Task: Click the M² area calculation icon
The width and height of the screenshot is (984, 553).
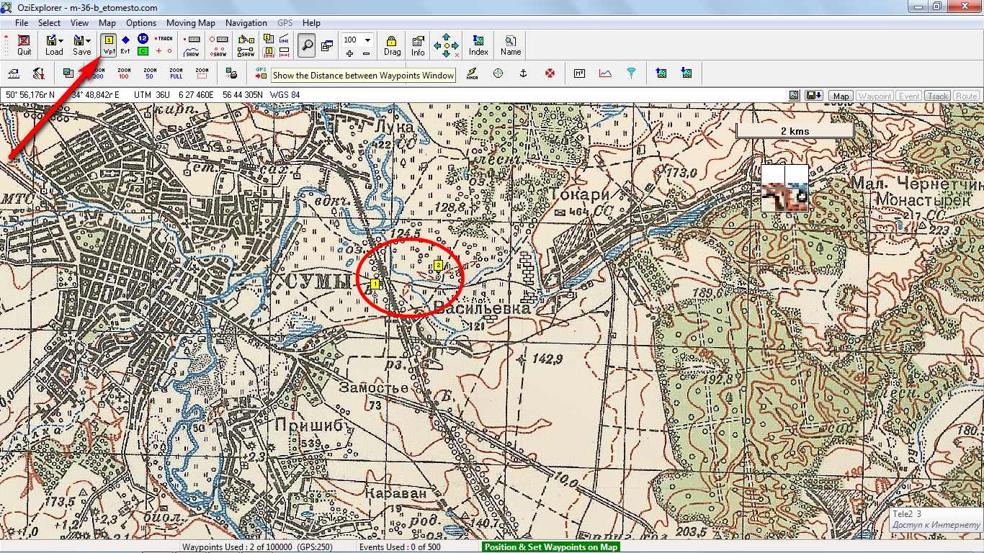Action: (x=579, y=73)
